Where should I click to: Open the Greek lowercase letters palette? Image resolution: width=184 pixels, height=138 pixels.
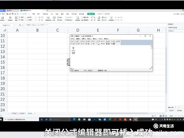(x=113, y=41)
